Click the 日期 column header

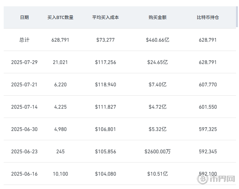pyautogui.click(x=24, y=17)
